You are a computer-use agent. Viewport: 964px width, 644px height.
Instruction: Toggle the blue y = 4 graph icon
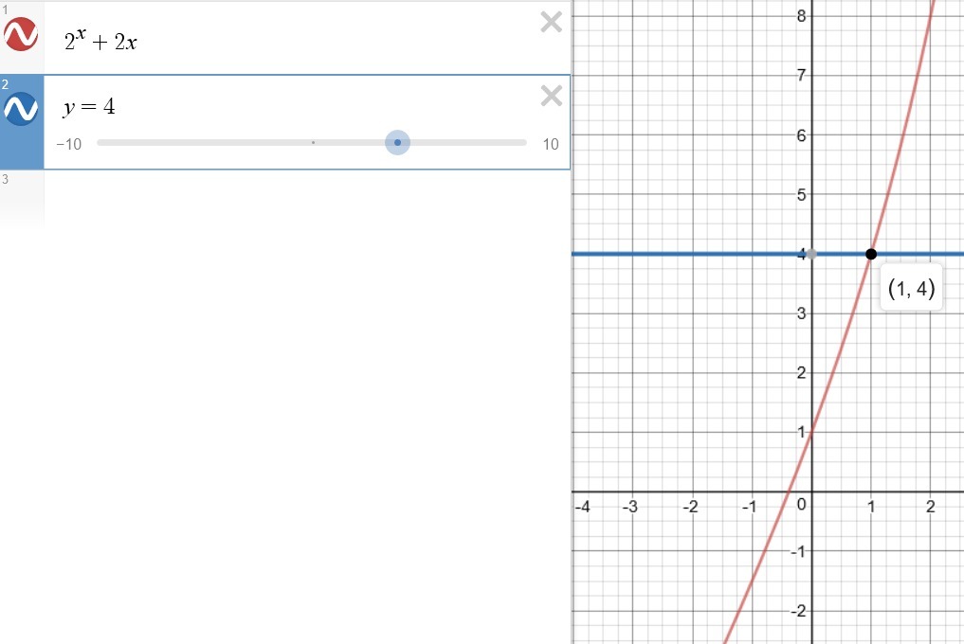tap(21, 109)
